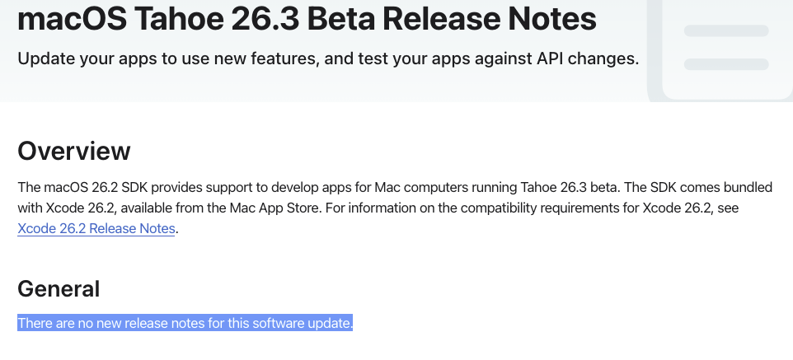
Task: Click the words Release Notes in the page title
Action: (490, 19)
